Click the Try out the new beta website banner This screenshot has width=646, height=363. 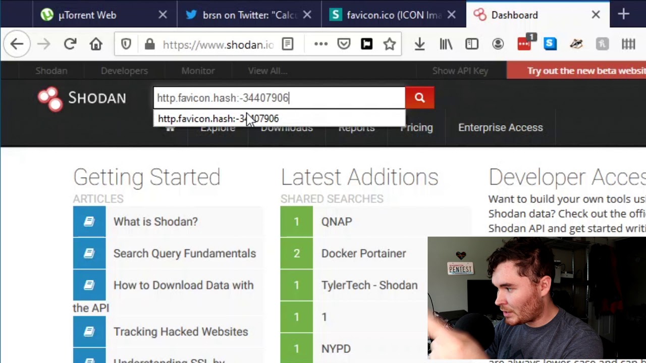coord(576,71)
